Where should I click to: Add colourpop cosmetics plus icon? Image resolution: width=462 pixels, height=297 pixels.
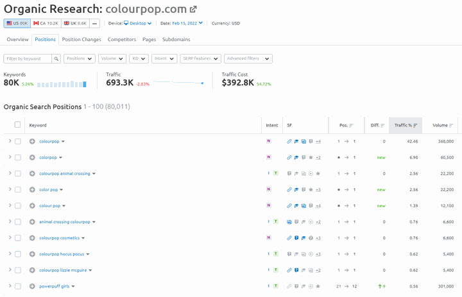click(32, 238)
